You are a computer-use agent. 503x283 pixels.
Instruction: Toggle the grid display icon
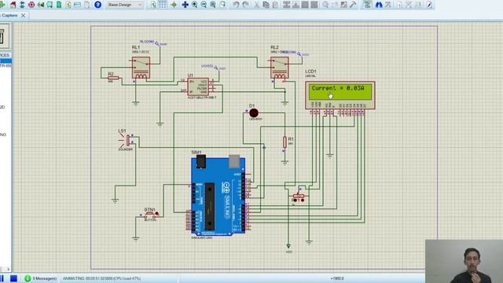(163, 5)
